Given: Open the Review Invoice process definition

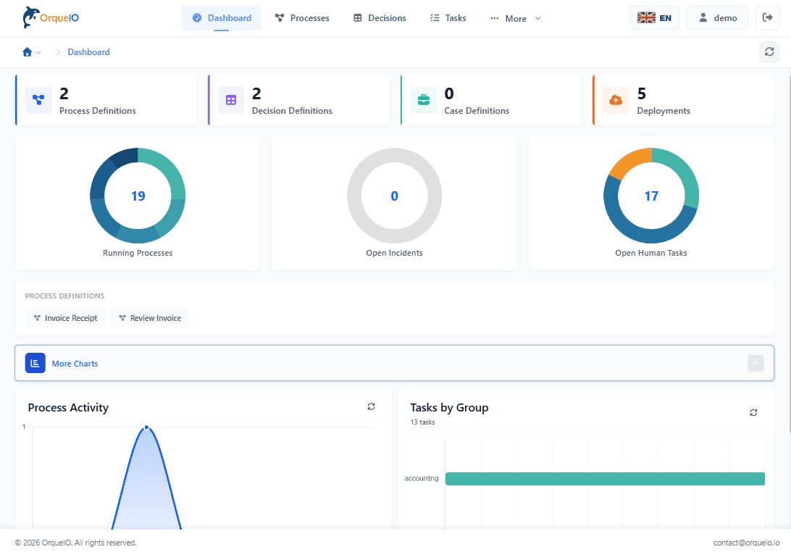Looking at the screenshot, I should [150, 318].
